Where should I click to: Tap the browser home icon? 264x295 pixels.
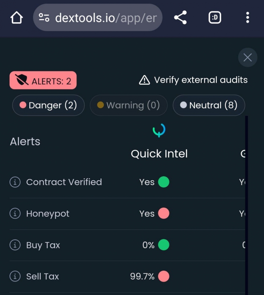[17, 18]
